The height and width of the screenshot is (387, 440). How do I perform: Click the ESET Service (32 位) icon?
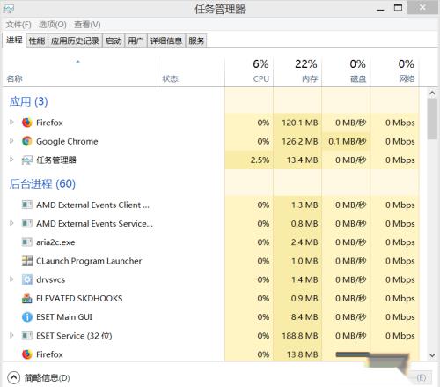27,336
